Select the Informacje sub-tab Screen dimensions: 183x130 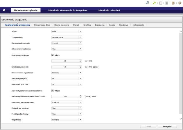[138, 25]
